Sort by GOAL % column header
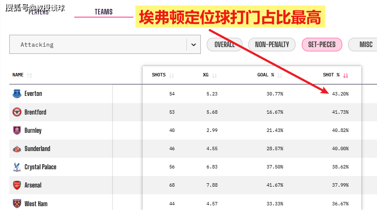Image resolution: width=377 pixels, height=210 pixels. [x=266, y=75]
